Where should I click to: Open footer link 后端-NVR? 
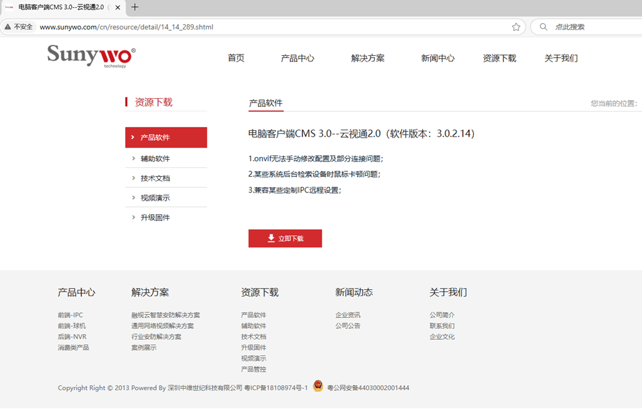(x=72, y=337)
